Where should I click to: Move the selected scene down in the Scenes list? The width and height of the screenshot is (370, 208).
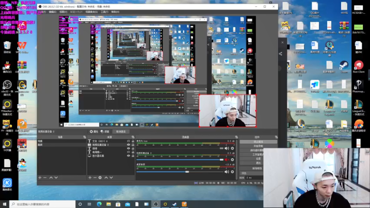[56, 177]
